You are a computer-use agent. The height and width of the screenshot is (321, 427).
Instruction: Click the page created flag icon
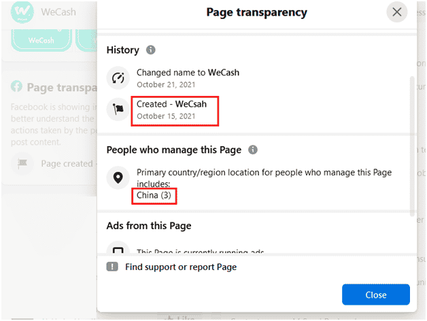pyautogui.click(x=118, y=109)
